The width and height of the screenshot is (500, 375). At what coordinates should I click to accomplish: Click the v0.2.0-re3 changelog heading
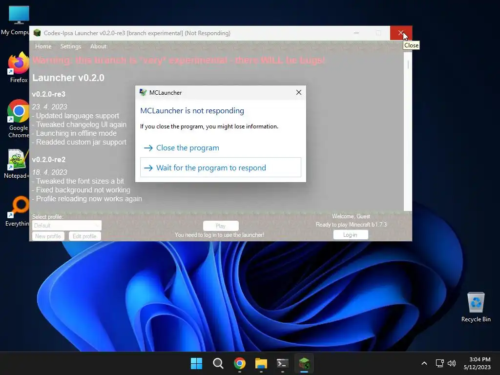click(x=49, y=94)
